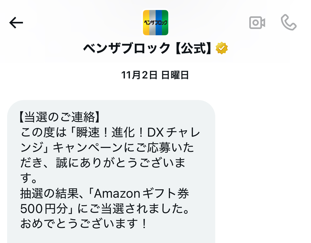Tap the おめでとうございます！ line

84,224
